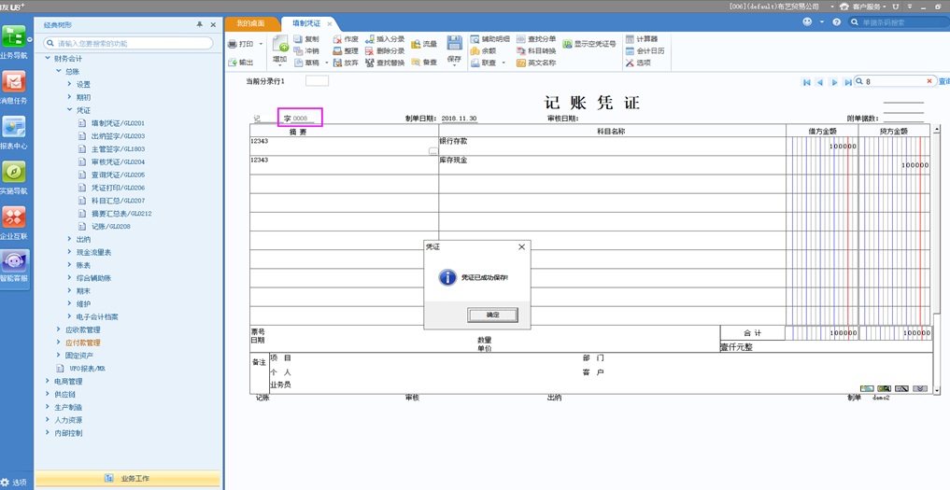
Task: Click 插入分录 insert entry icon
Action: click(370, 39)
